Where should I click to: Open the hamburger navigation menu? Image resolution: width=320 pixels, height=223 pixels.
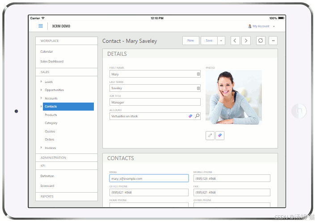coord(41,26)
